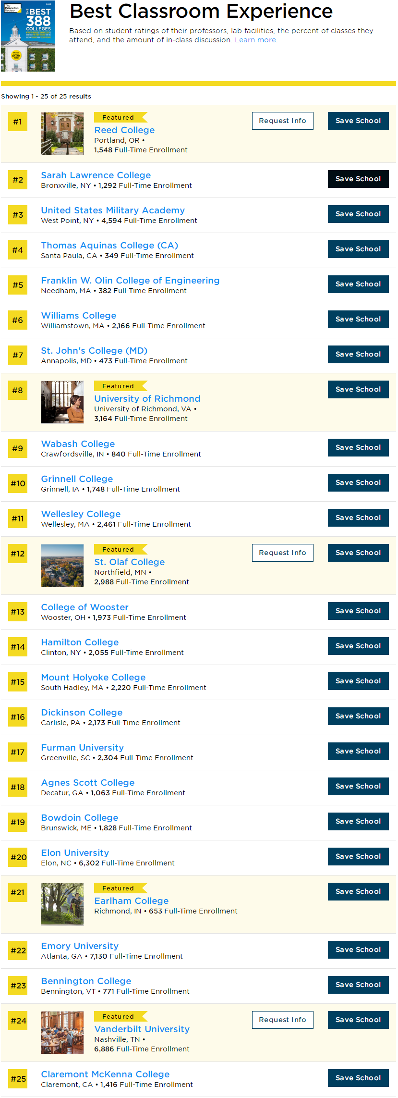The image size is (398, 1098).
Task: Save Hamilton College to list
Action: [358, 646]
